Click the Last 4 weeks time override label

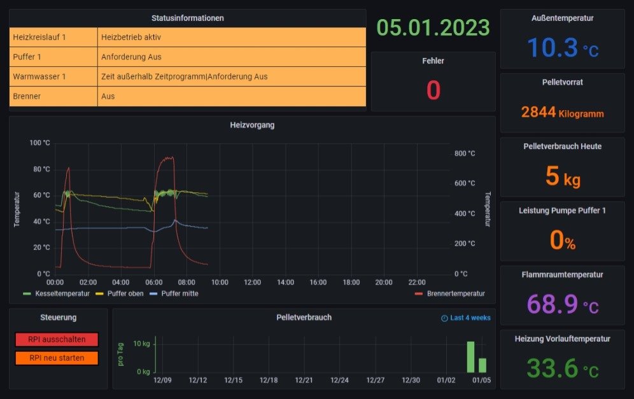[470, 318]
